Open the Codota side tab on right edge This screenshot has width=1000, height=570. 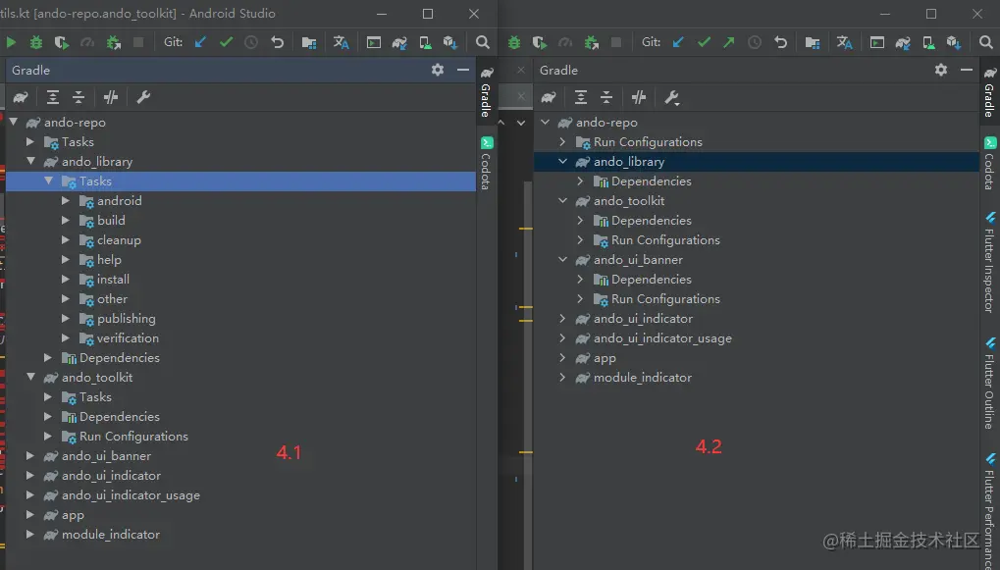point(990,163)
